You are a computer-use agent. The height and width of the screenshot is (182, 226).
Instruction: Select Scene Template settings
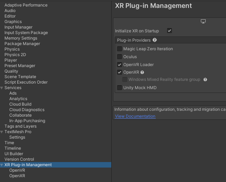pos(20,77)
